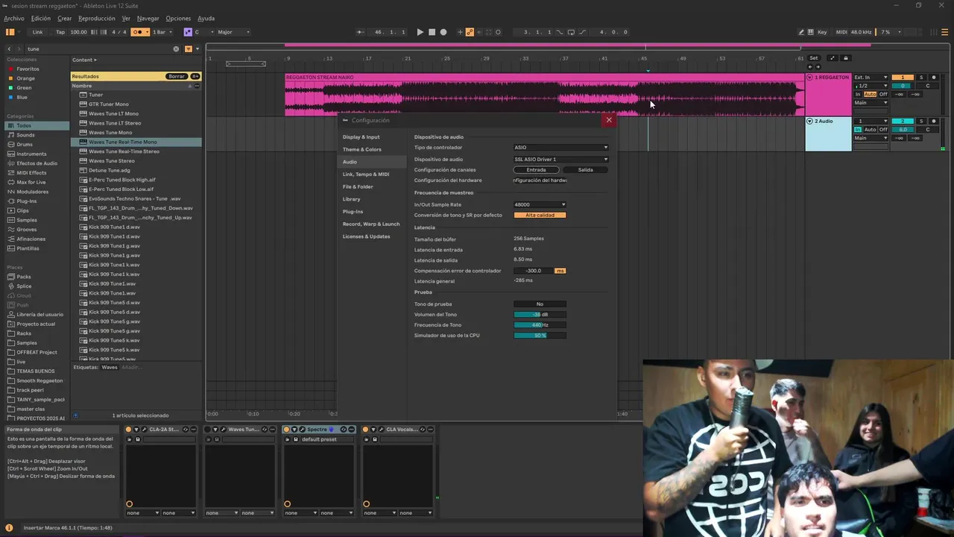This screenshot has height=537, width=954.
Task: Toggle the Link button
Action: click(x=37, y=32)
